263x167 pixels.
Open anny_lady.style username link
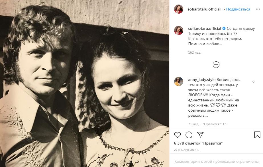coord(202,80)
